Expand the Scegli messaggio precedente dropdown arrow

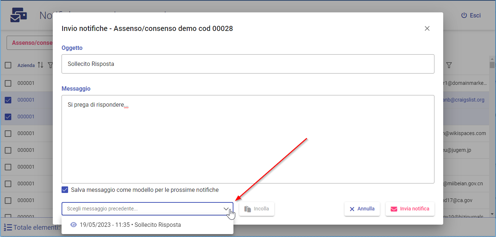(x=226, y=209)
